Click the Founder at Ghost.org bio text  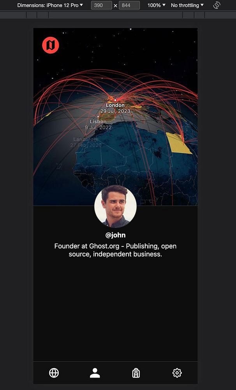tap(116, 250)
